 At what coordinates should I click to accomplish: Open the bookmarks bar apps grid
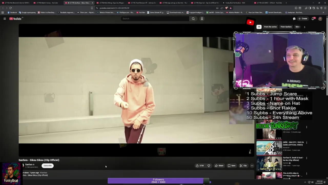3,12
